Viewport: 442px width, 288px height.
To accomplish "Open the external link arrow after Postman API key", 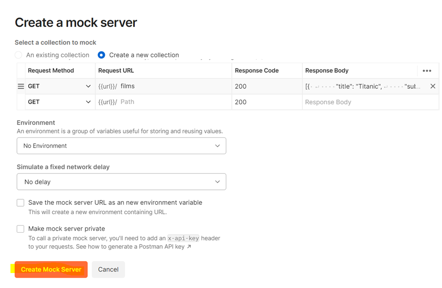I will tap(189, 247).
